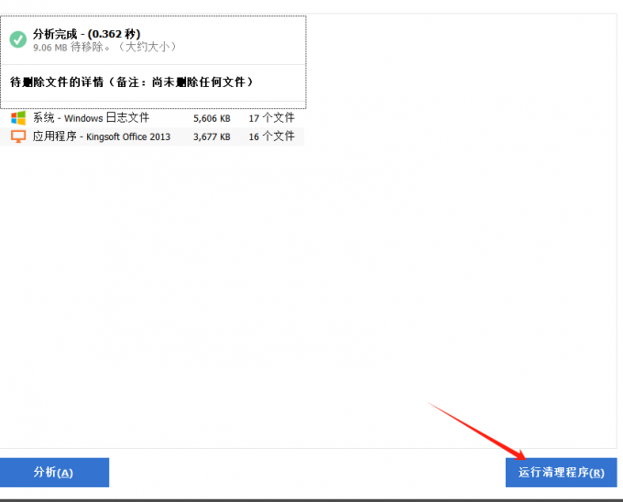This screenshot has height=502, width=623.
Task: Click the 16 个文件 count
Action: [272, 136]
